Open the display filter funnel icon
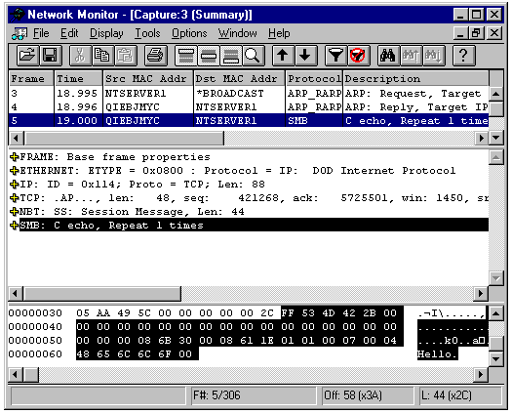Image resolution: width=512 pixels, height=414 pixels. point(336,55)
